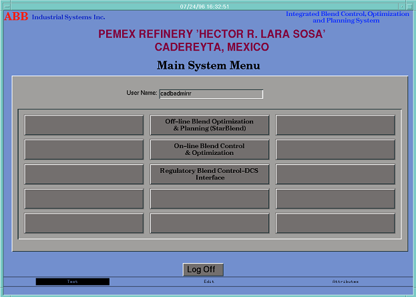Image resolution: width=416 pixels, height=297 pixels.
Task: Click the User Name input field
Action: tap(211, 94)
